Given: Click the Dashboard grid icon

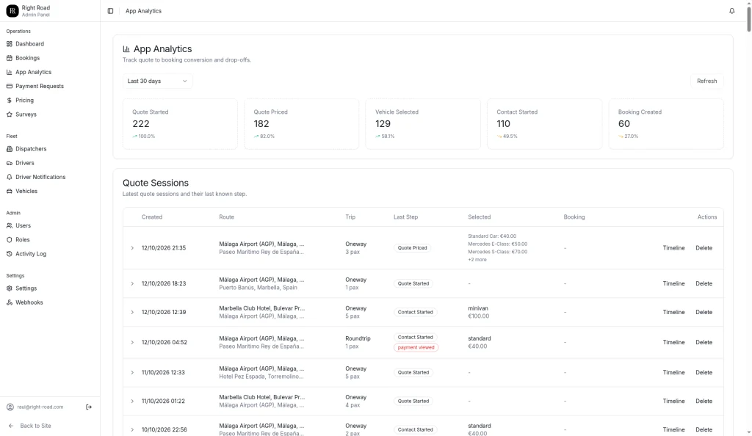Looking at the screenshot, I should pos(9,44).
